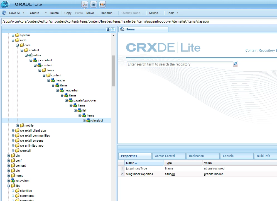The height and width of the screenshot is (201, 277).
Task: Click the editor page node icon
Action: pyautogui.click(x=30, y=55)
